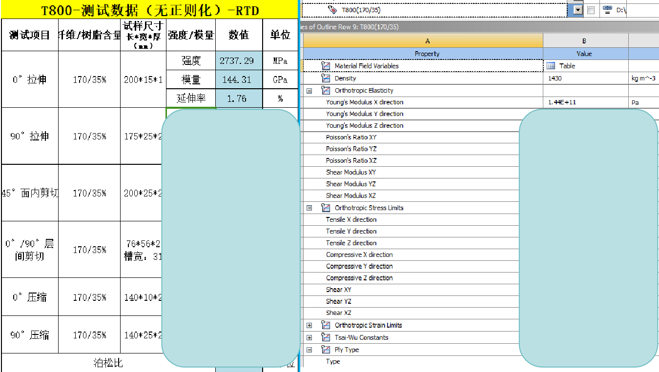The width and height of the screenshot is (659, 372).
Task: Select the Density value 1430
Action: tap(586, 78)
